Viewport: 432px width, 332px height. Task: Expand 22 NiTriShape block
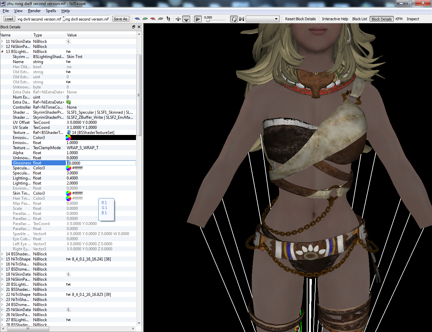(x=2, y=295)
